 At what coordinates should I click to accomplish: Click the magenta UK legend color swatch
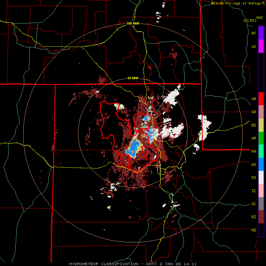point(261,46)
